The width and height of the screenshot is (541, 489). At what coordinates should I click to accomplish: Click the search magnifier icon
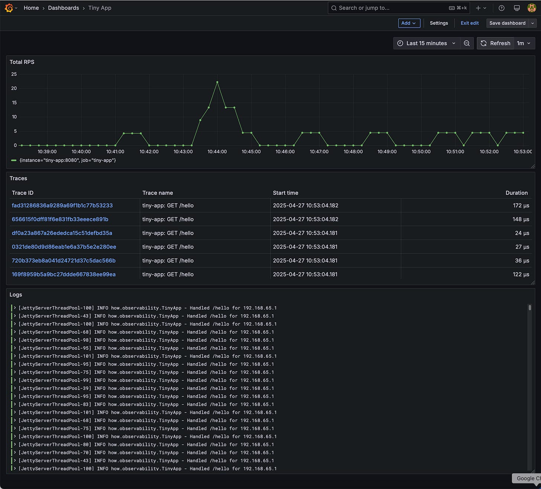point(334,8)
